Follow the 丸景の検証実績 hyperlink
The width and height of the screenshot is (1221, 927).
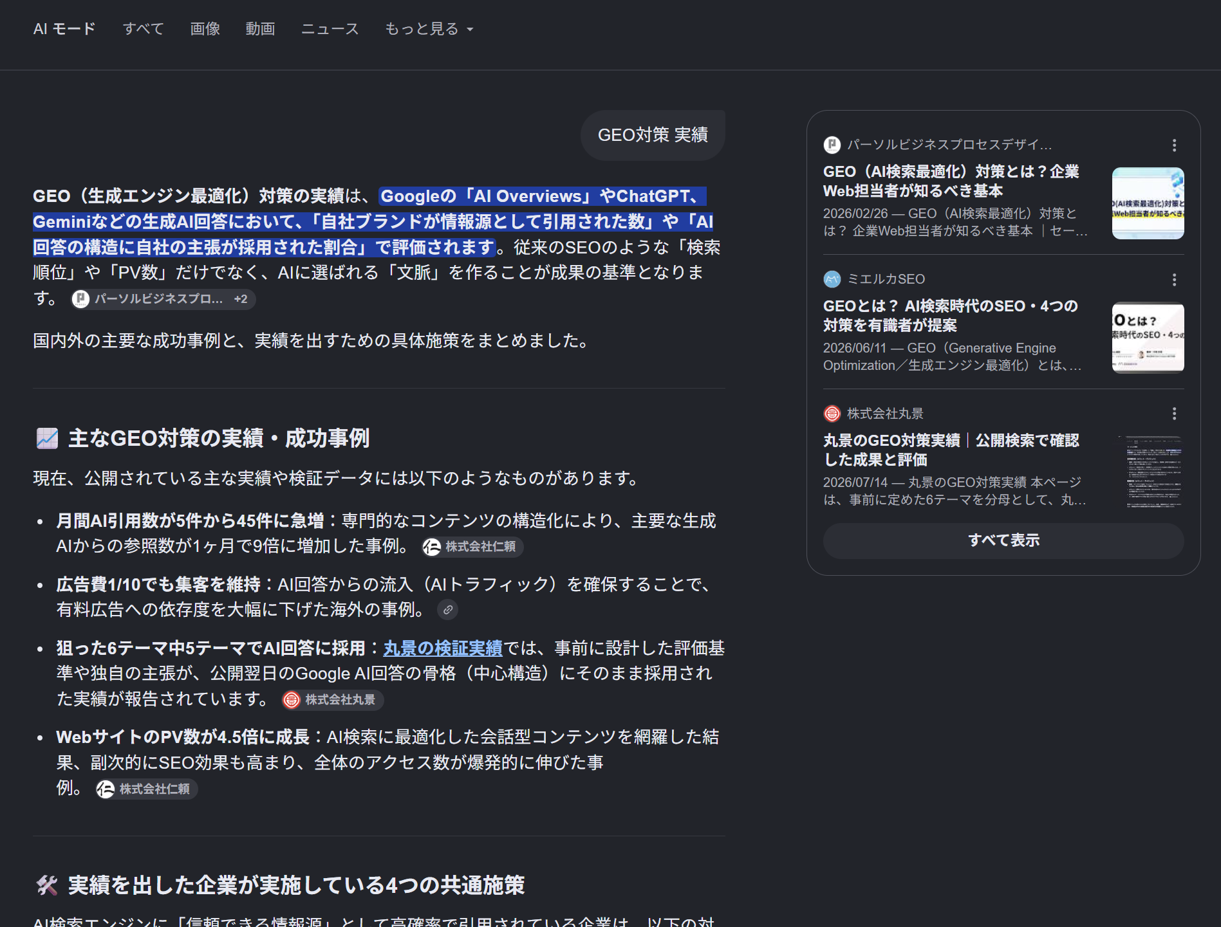443,648
